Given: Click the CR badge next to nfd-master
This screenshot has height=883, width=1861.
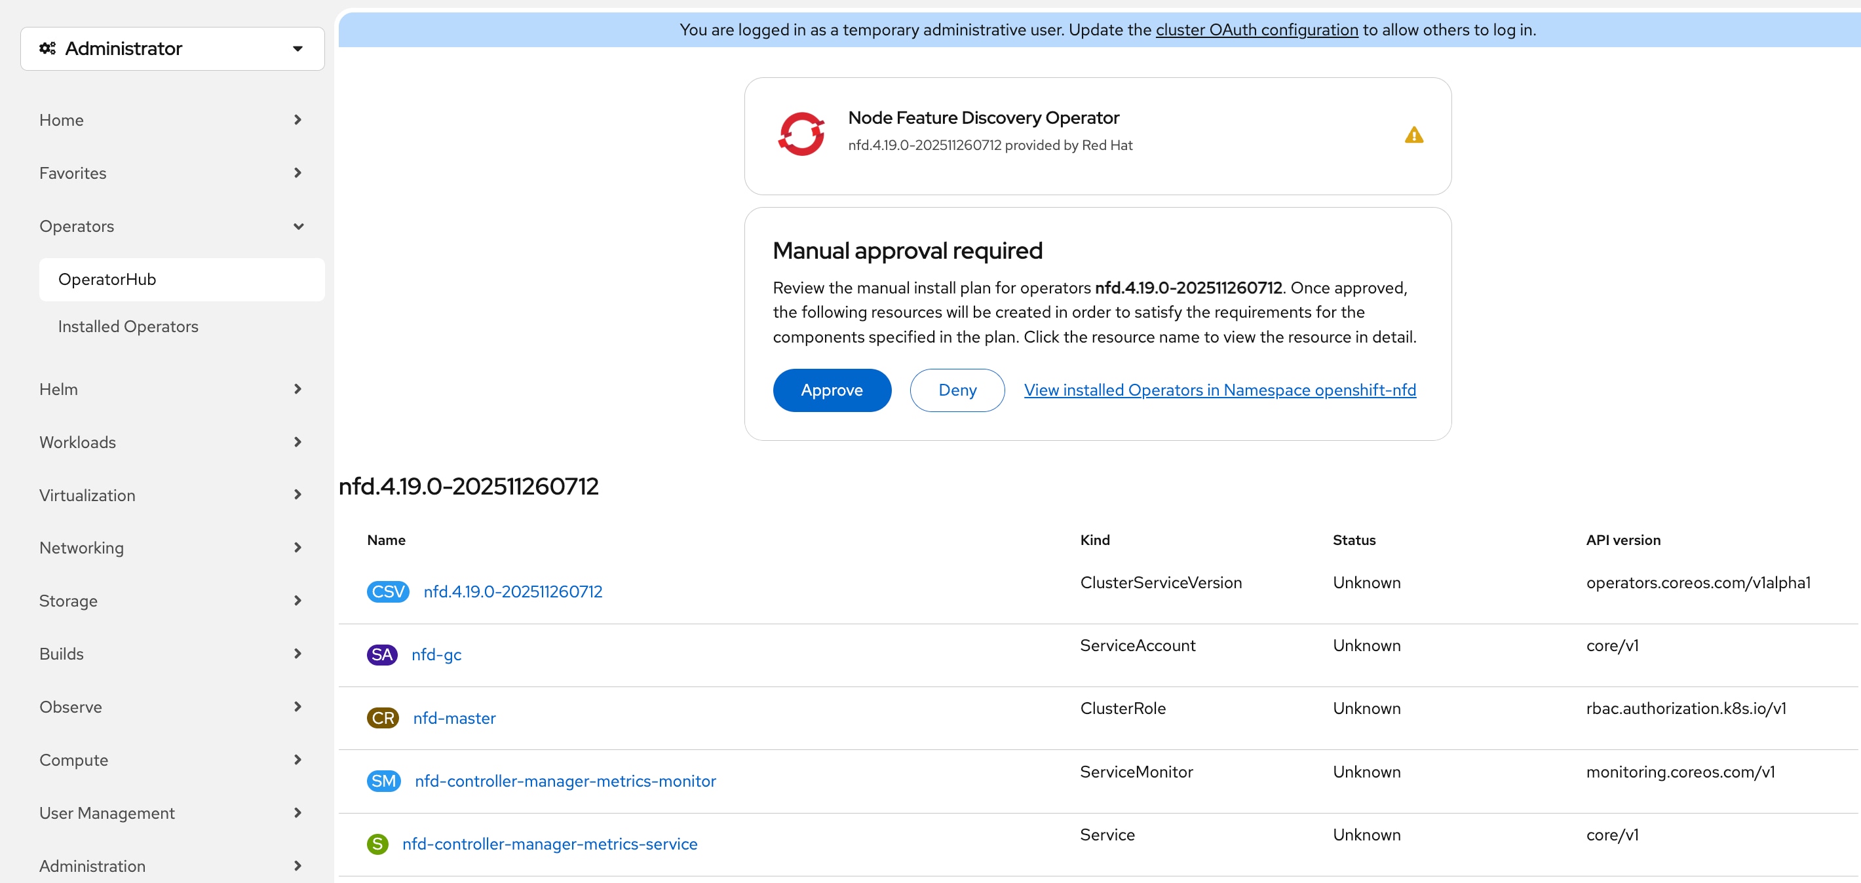Looking at the screenshot, I should click(x=383, y=718).
